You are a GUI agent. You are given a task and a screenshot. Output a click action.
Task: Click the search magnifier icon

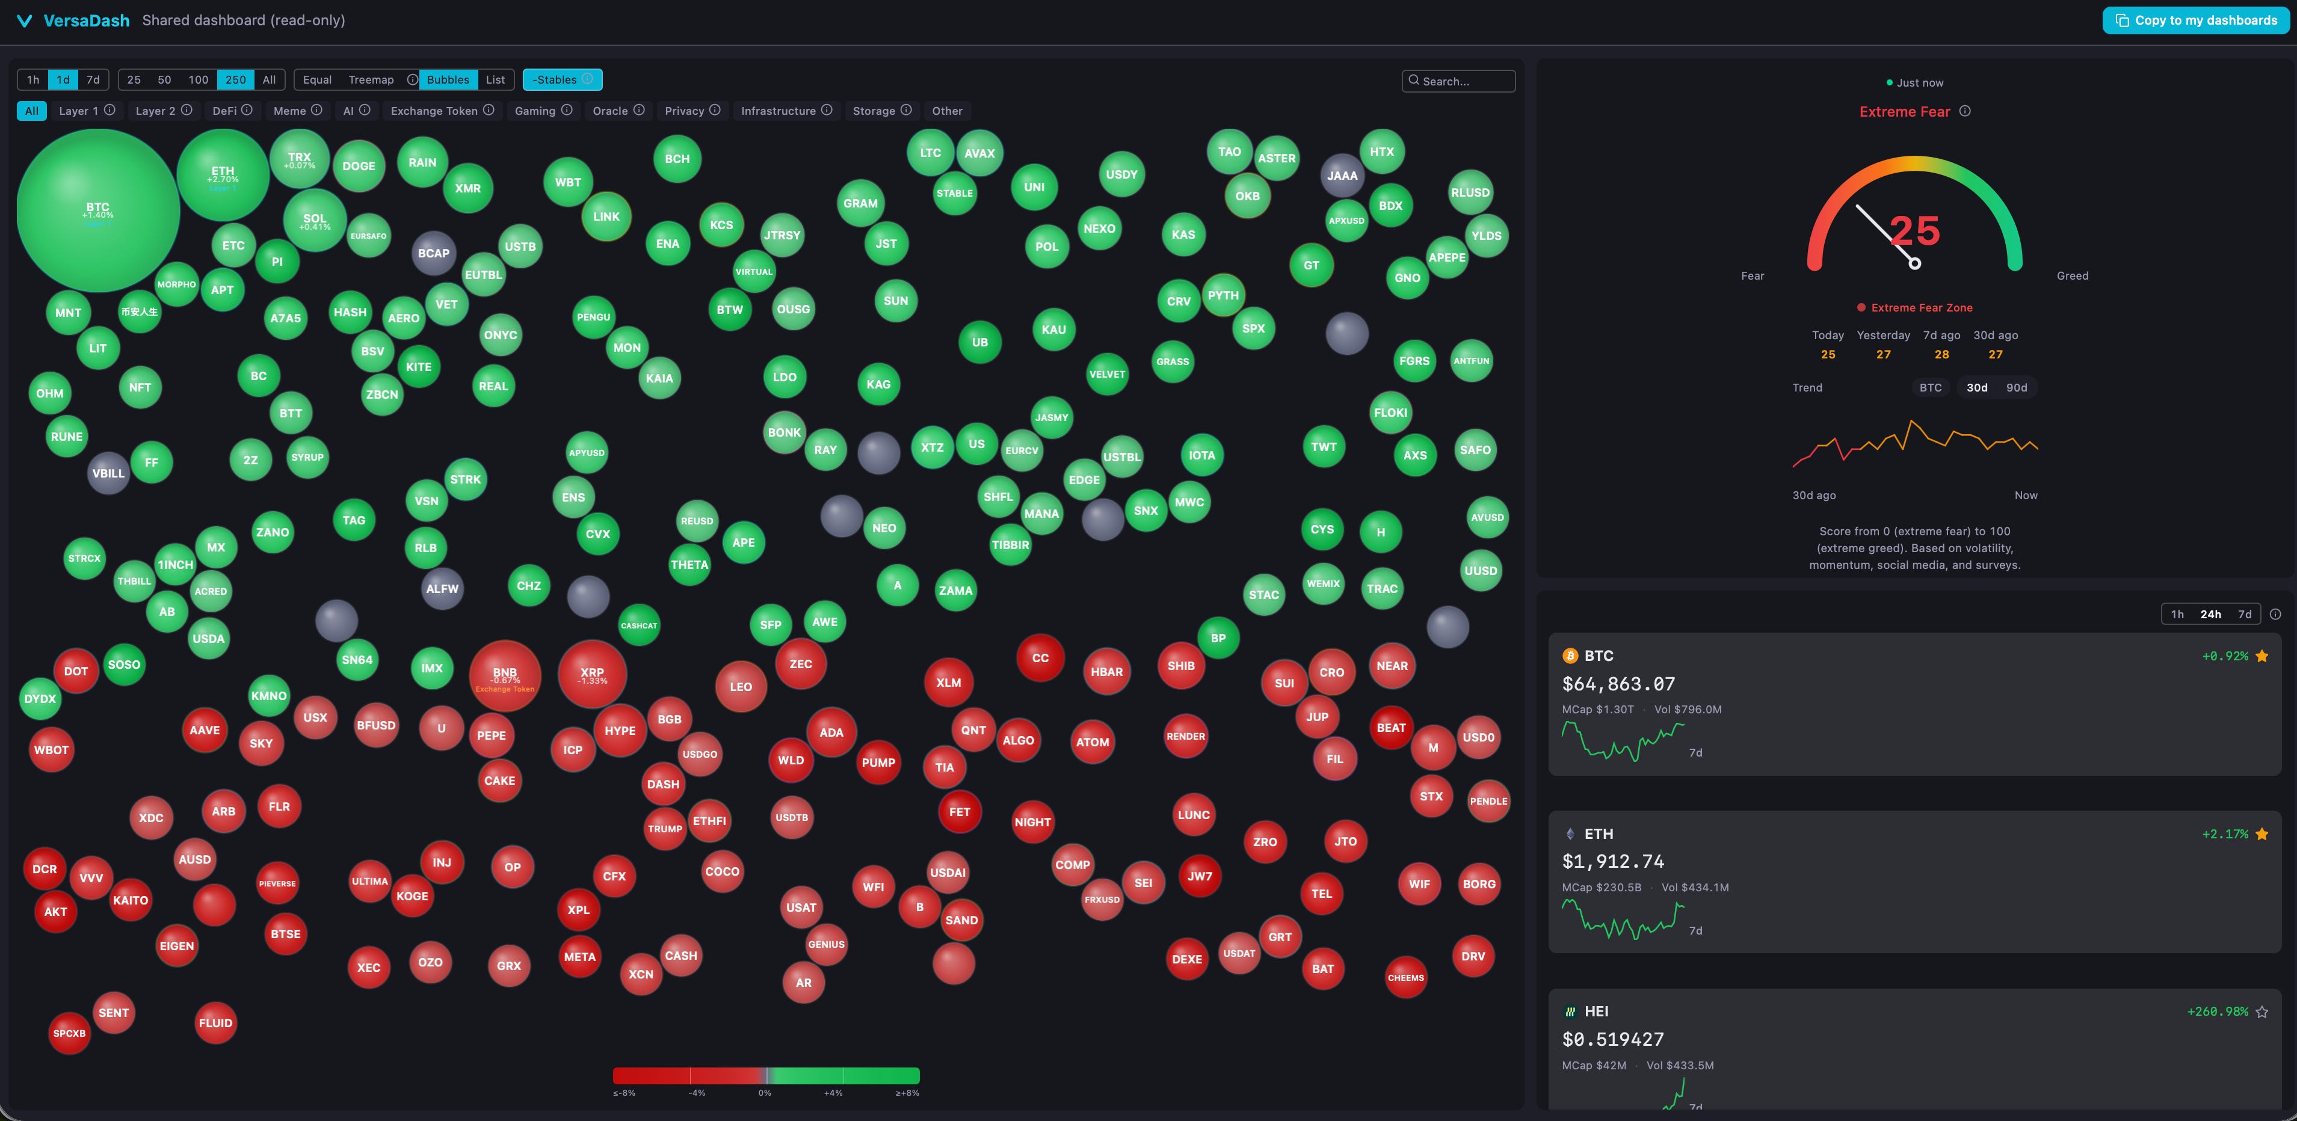coord(1413,80)
